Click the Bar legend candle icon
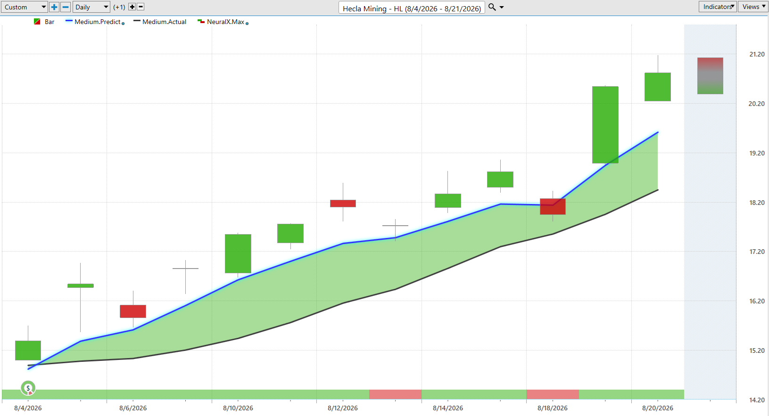The width and height of the screenshot is (769, 416). [37, 22]
